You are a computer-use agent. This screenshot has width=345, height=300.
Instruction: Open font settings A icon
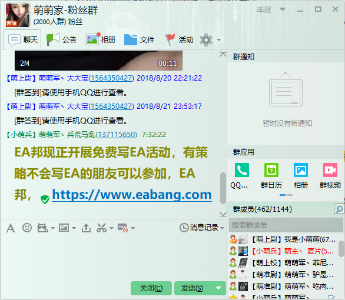pyautogui.click(x=11, y=228)
